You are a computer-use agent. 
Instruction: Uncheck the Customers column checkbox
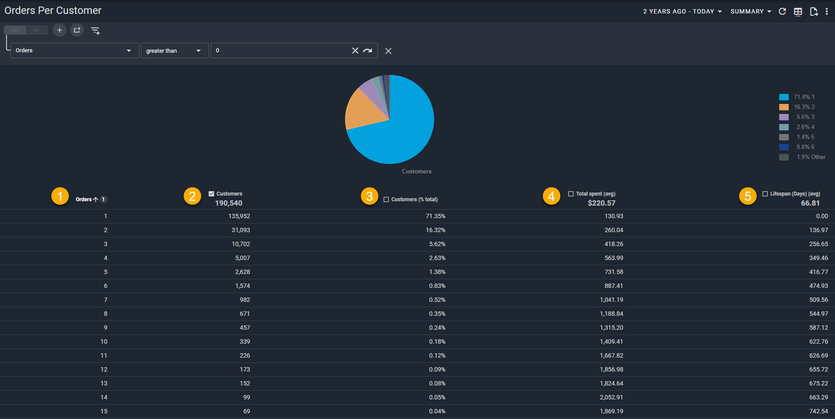(x=212, y=194)
